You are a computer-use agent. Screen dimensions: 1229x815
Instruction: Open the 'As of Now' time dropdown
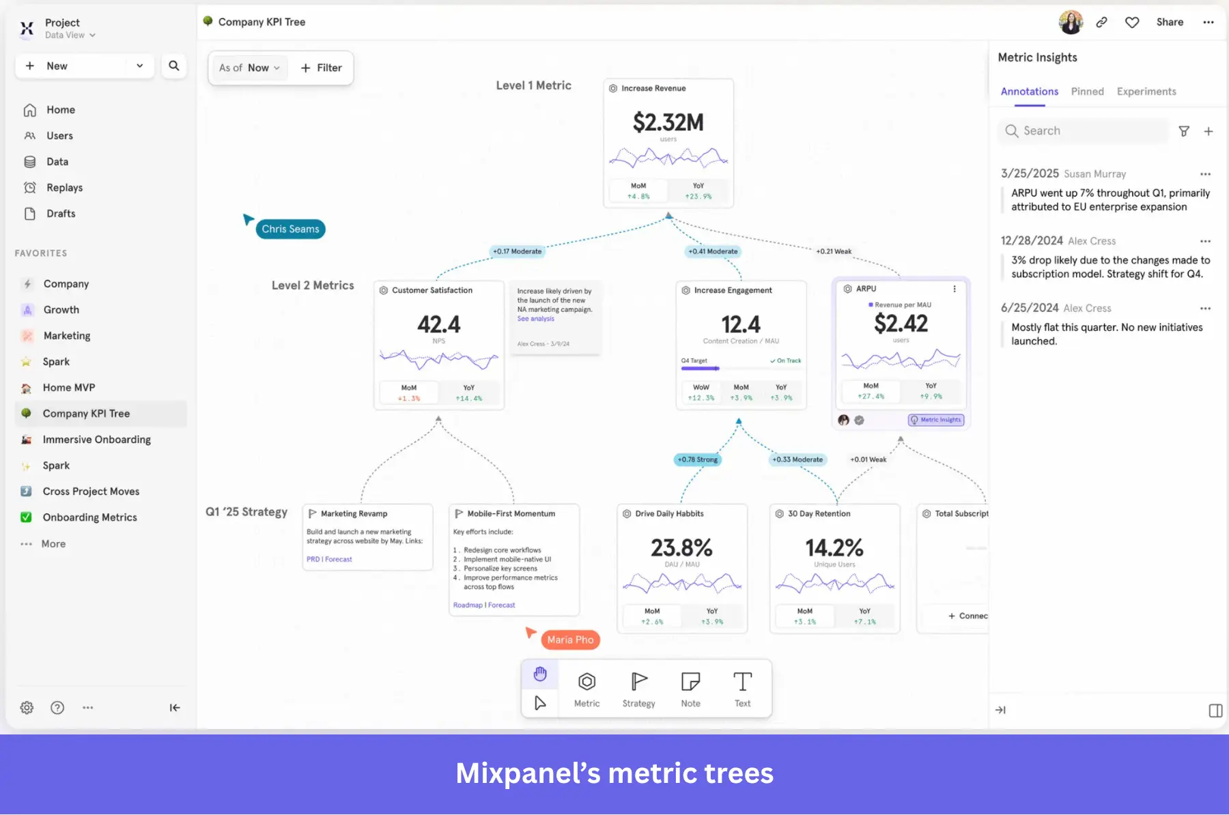(249, 68)
